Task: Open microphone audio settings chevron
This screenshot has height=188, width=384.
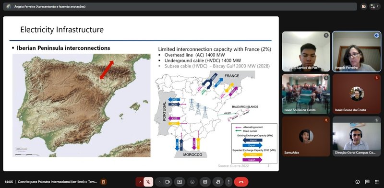Action: pyautogui.click(x=140, y=182)
